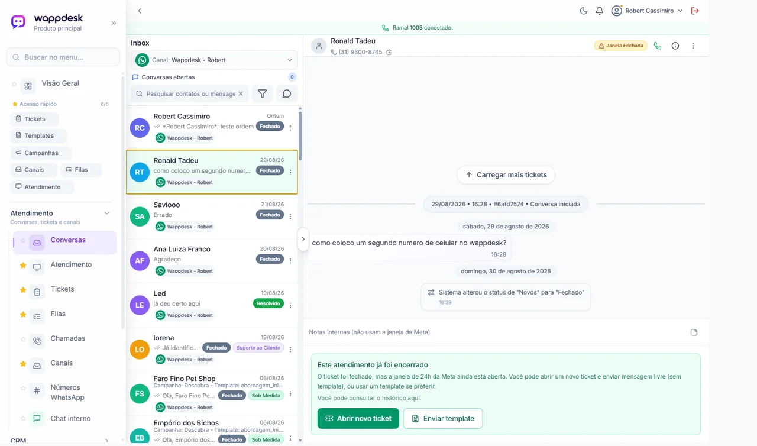The width and height of the screenshot is (757, 446).
Task: Collapse the sidebar with double-chevron icon
Action: point(114,23)
